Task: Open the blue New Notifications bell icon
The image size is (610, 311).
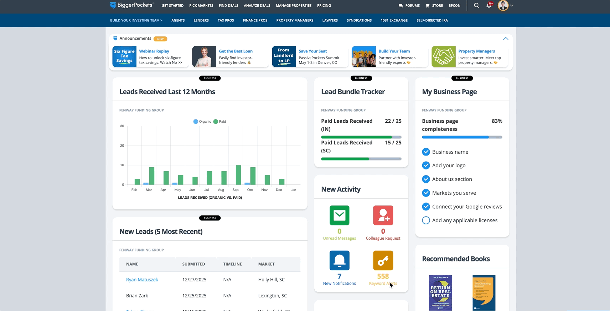Action: point(339,260)
